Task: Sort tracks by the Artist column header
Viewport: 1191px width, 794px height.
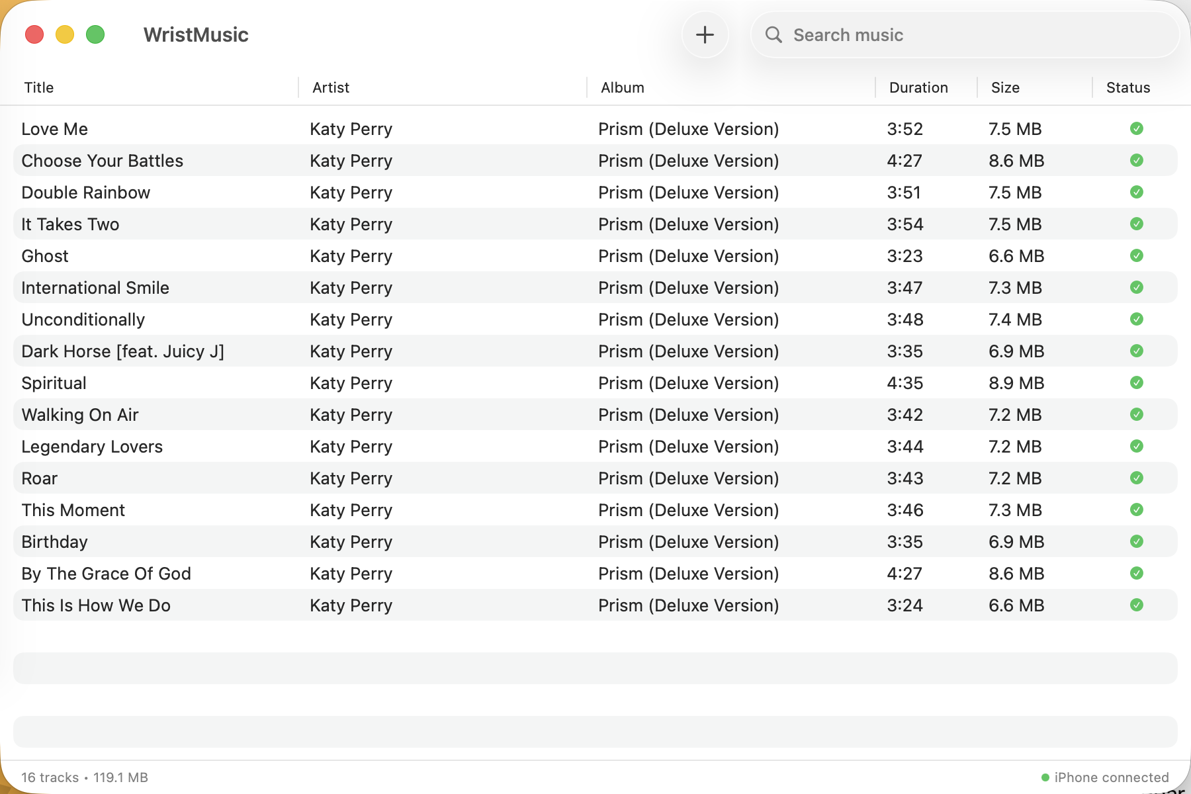Action: pyautogui.click(x=331, y=87)
